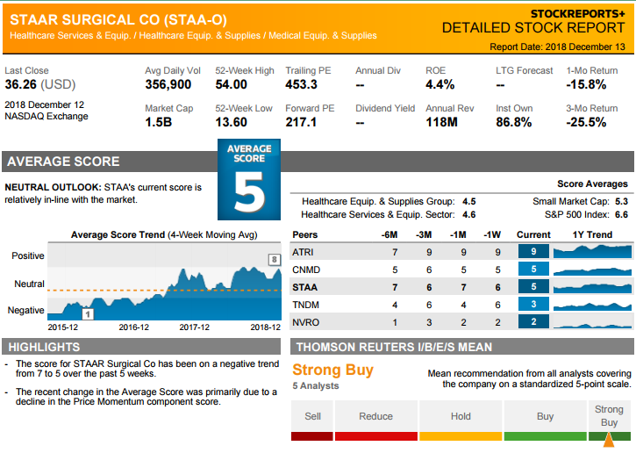Image resolution: width=636 pixels, height=453 pixels.
Task: Click the Report Date text
Action: [x=557, y=47]
